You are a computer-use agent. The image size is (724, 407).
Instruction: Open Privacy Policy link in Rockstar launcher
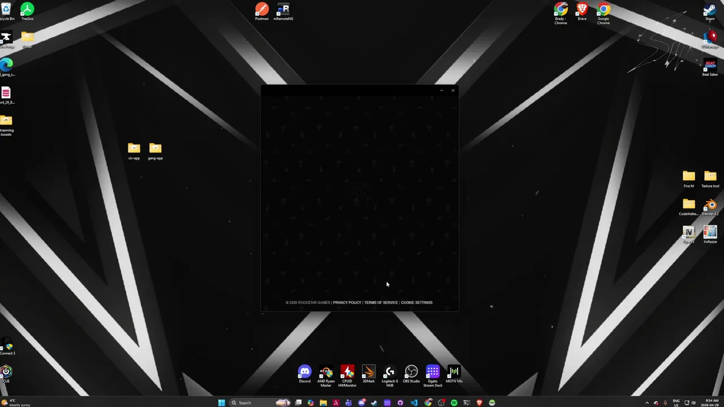(x=347, y=302)
